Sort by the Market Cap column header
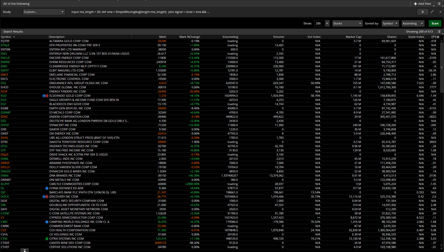The height and width of the screenshot is (252, 444). pos(353,37)
